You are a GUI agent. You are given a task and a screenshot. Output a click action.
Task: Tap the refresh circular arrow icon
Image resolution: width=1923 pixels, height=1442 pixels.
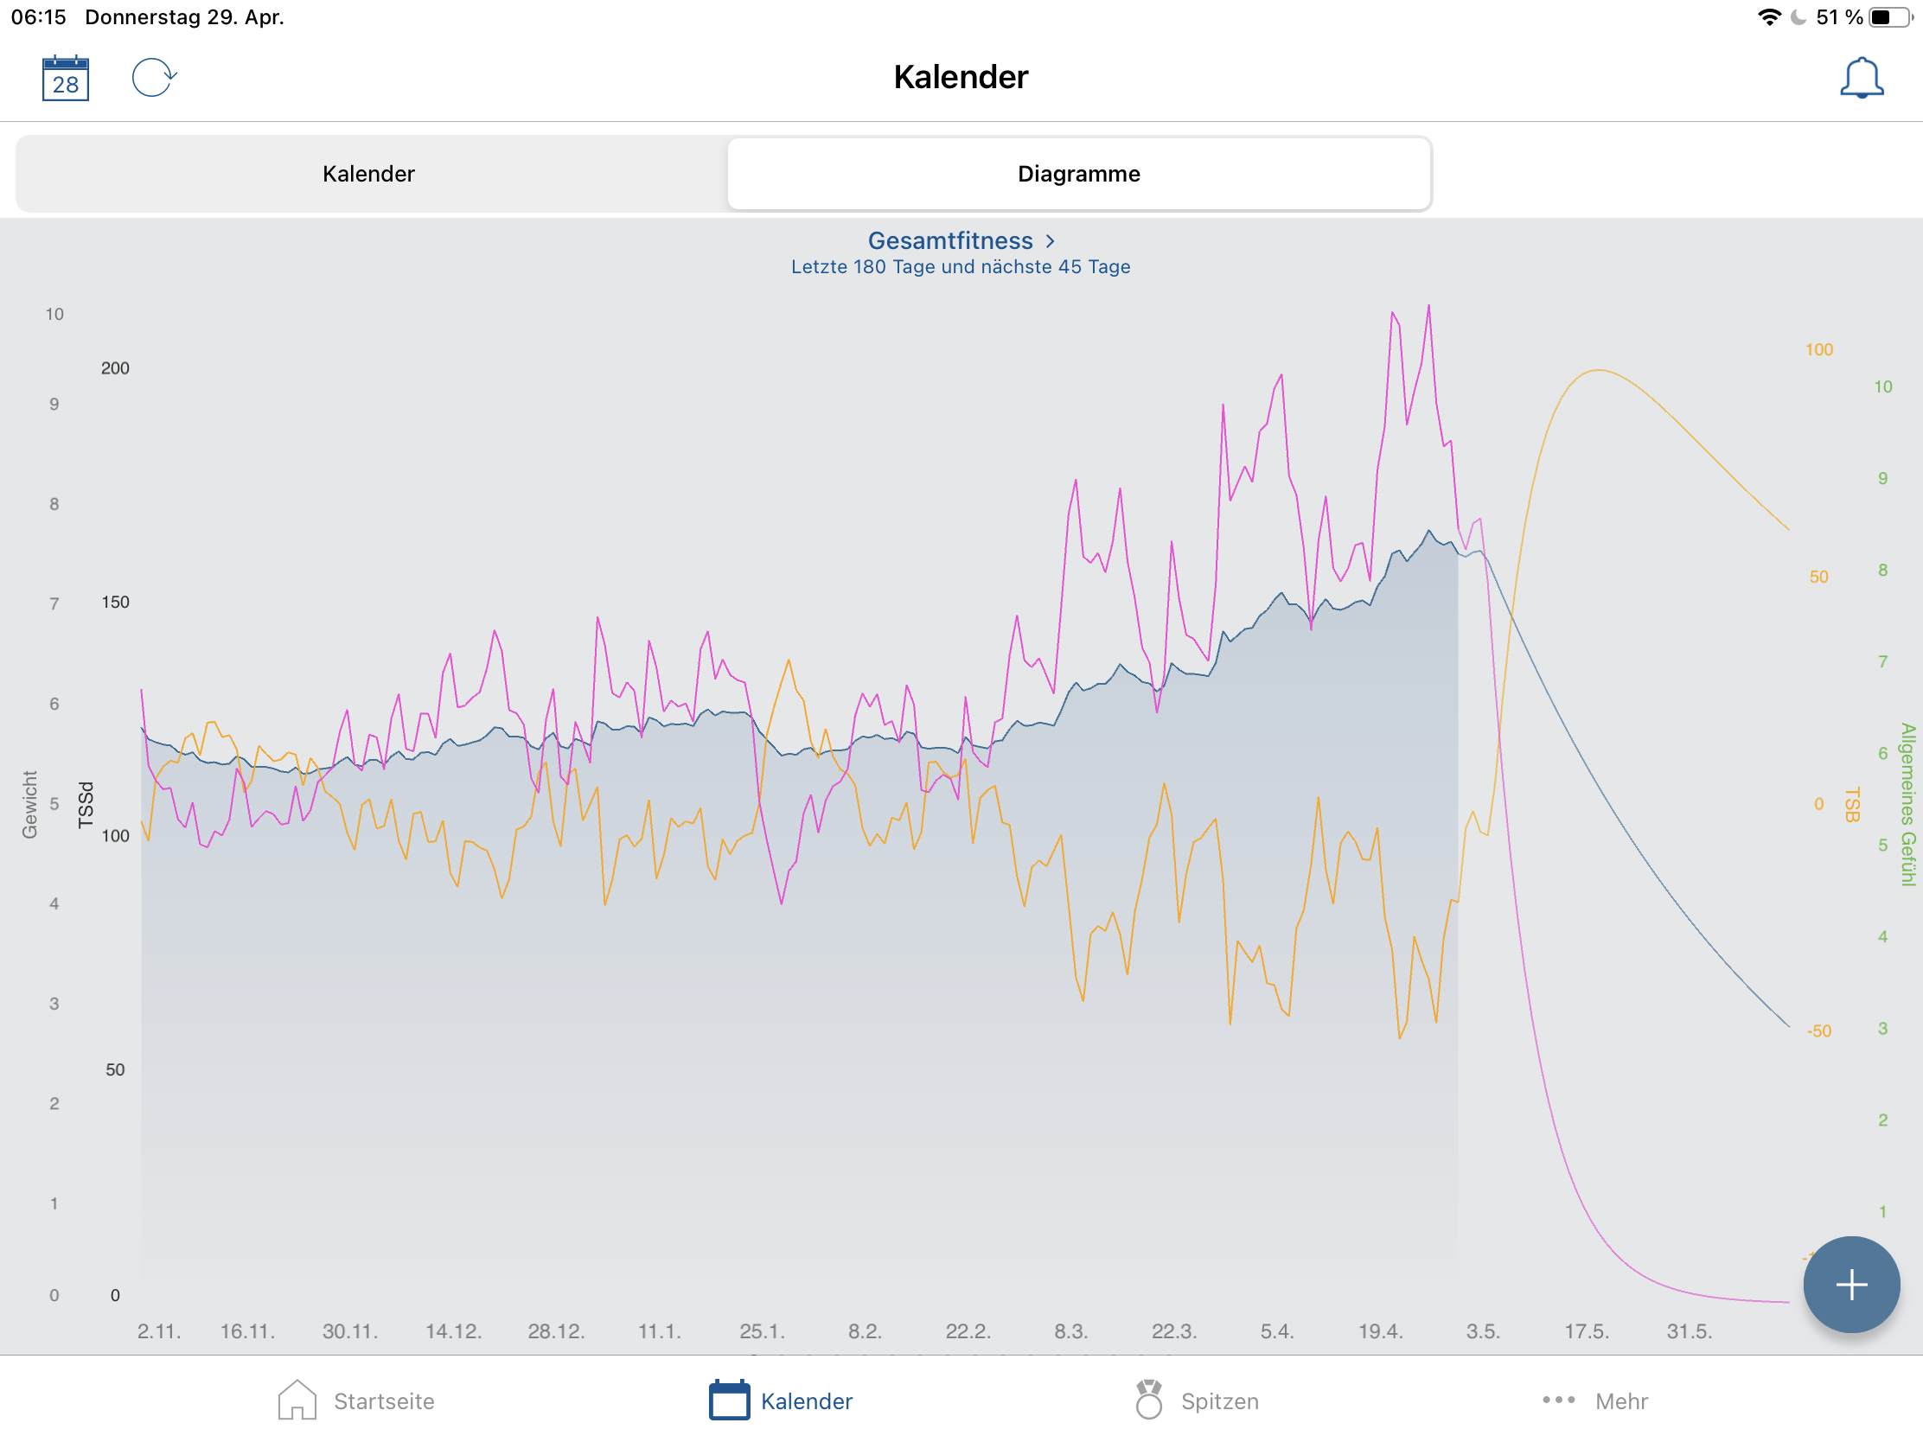(154, 77)
